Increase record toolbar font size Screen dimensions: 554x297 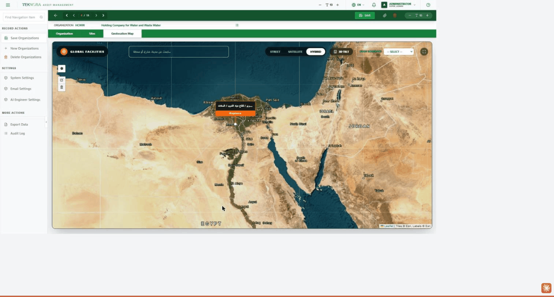(x=427, y=15)
